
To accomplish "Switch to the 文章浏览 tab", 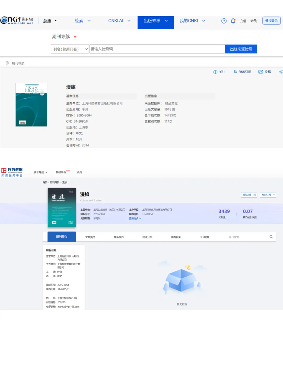I will click(x=90, y=237).
